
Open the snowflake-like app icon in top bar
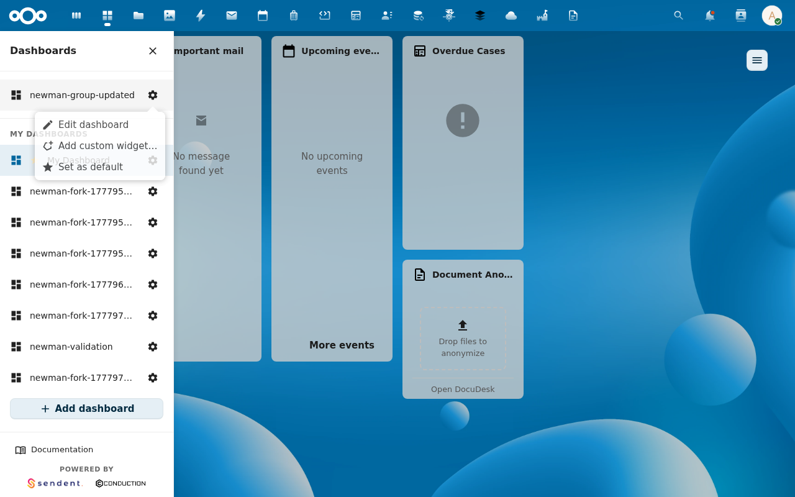(449, 16)
